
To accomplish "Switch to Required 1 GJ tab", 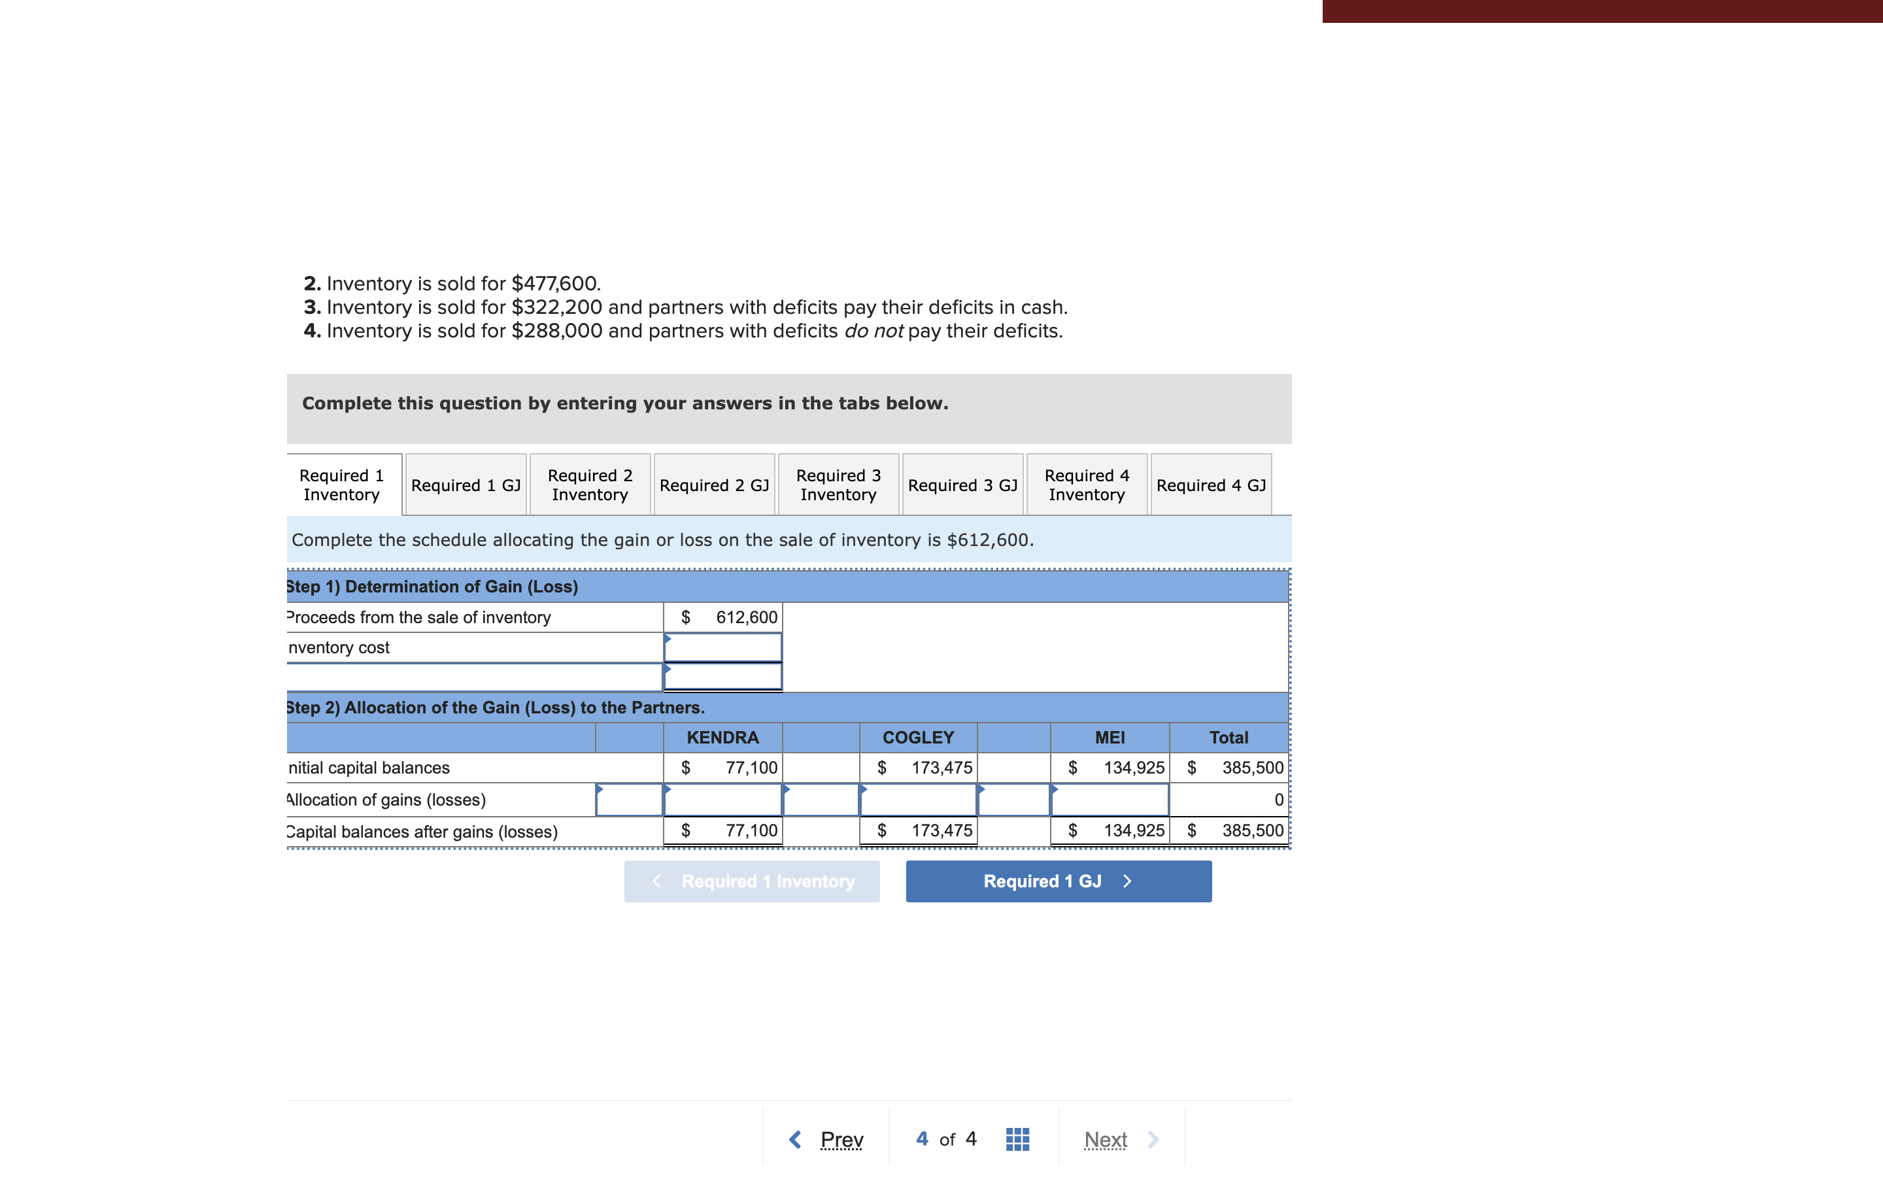I will [466, 485].
